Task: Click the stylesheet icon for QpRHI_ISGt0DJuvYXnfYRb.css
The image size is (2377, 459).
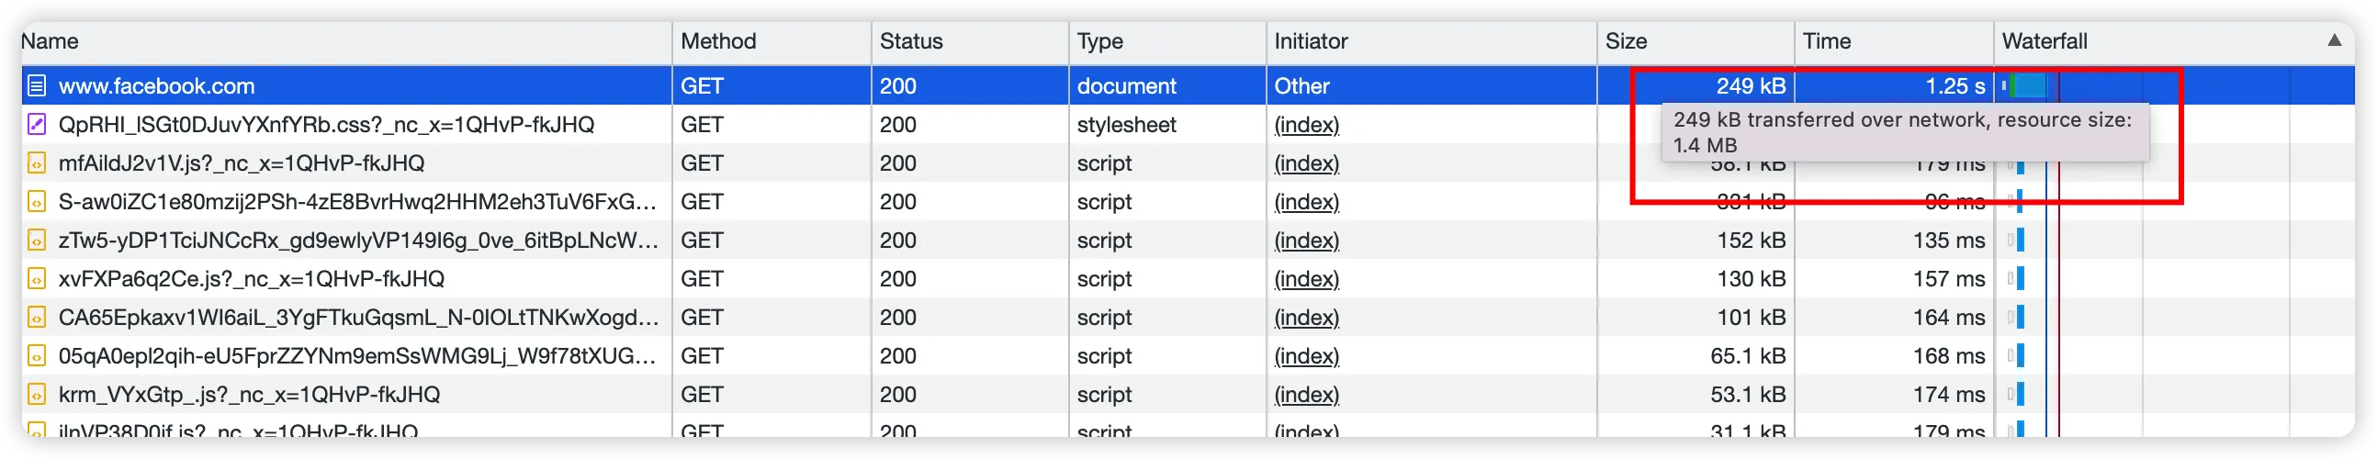Action: pos(36,125)
